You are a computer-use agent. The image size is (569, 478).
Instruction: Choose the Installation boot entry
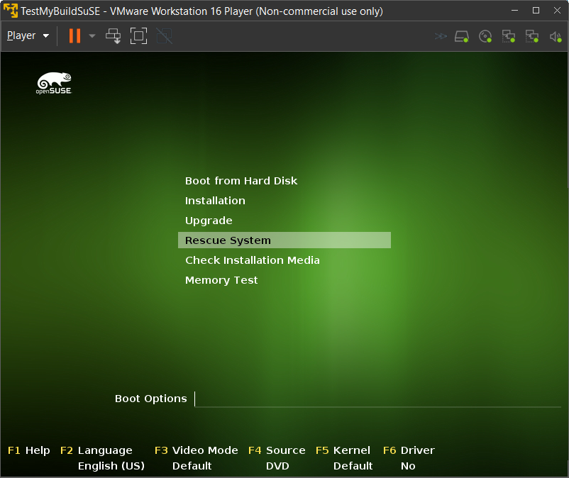(215, 201)
